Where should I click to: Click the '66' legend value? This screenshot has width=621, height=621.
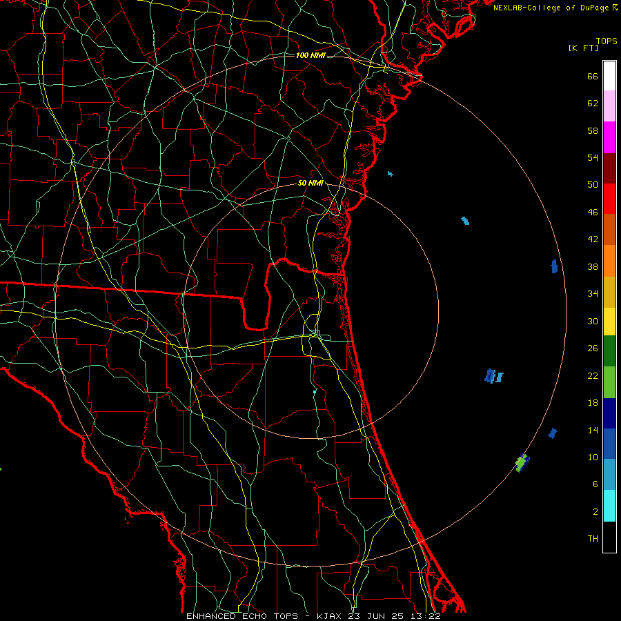point(593,77)
